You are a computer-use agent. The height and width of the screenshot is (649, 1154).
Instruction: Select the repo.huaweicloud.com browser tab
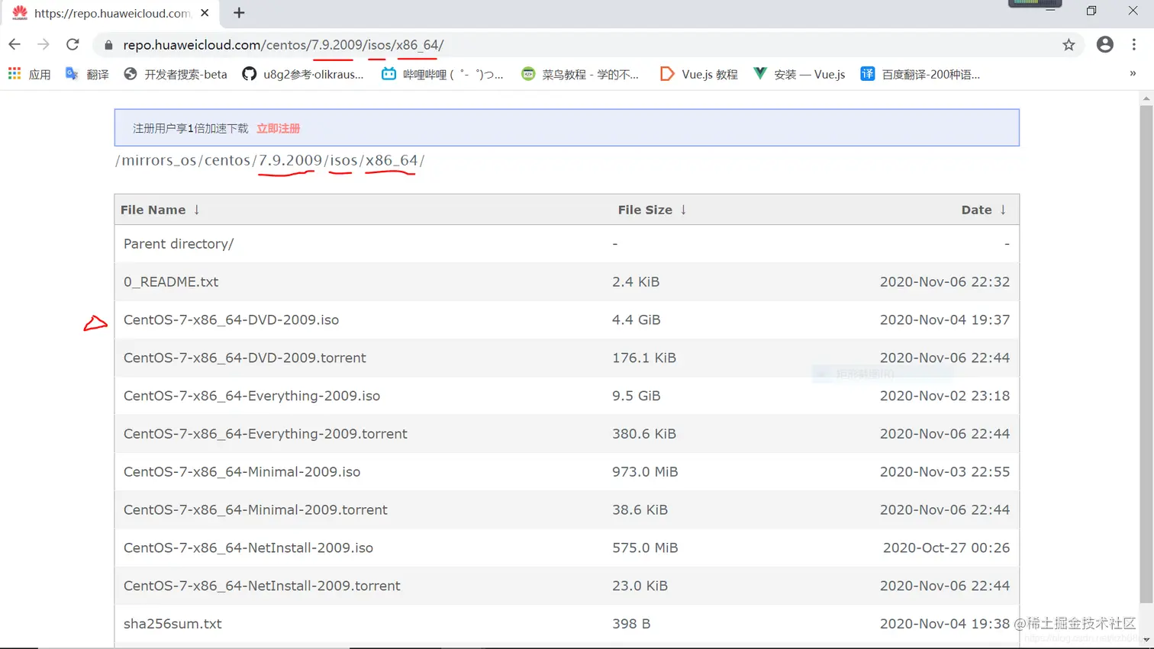[x=111, y=13]
